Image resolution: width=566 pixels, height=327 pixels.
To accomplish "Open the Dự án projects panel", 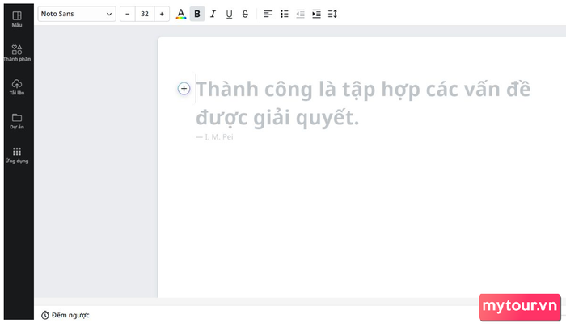I will pos(17,121).
